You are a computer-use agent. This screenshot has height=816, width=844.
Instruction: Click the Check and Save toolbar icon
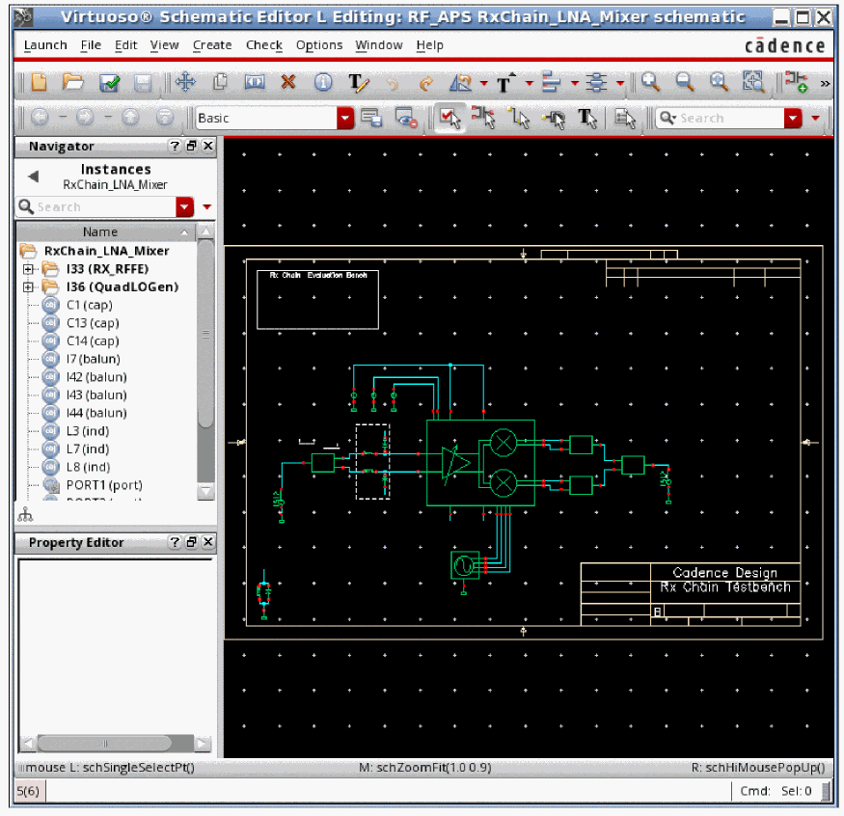109,83
